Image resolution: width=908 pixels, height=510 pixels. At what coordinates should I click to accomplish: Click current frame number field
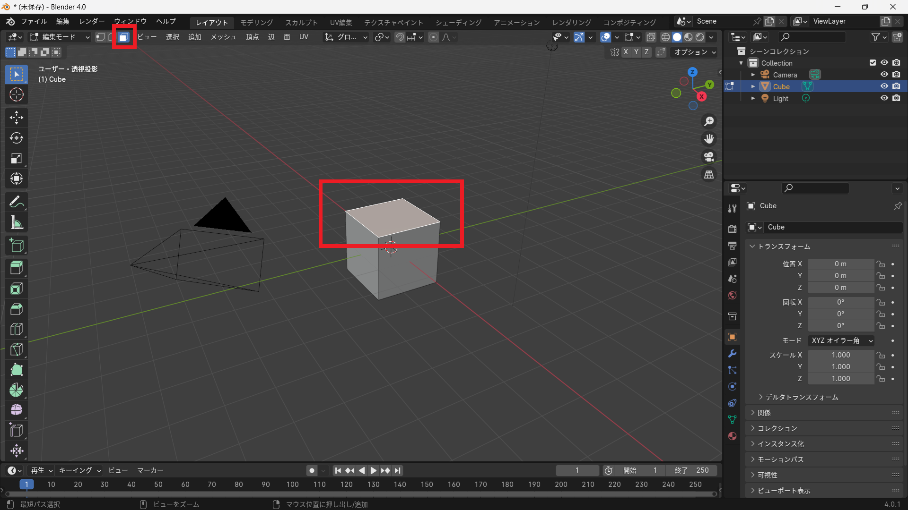click(x=577, y=470)
